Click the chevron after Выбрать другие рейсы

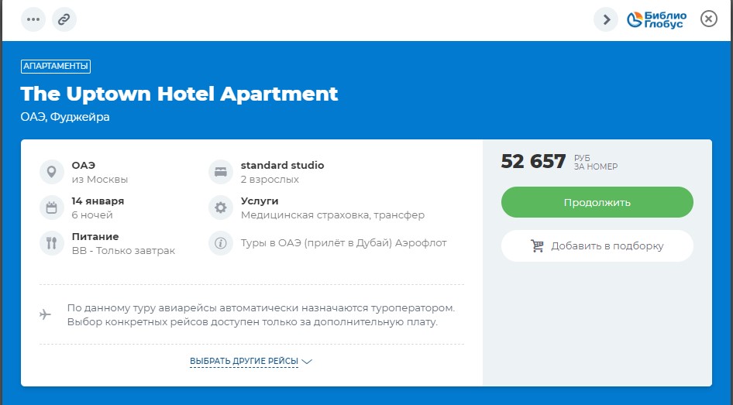tap(307, 362)
